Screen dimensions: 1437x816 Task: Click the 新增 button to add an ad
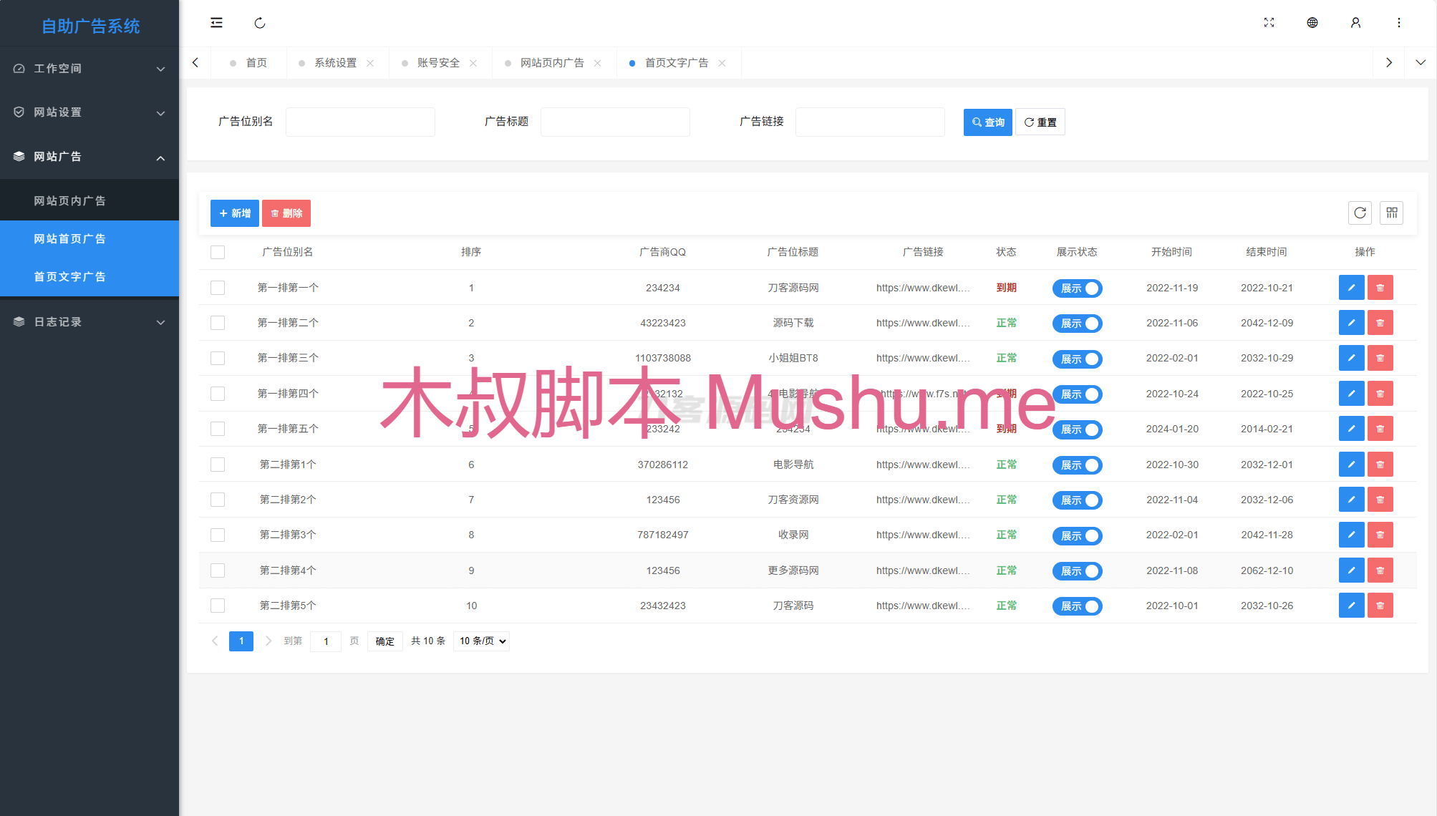[234, 213]
